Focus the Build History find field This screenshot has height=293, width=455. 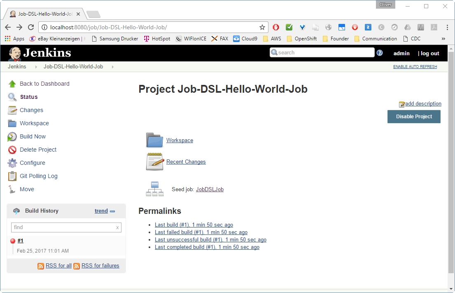click(x=63, y=227)
